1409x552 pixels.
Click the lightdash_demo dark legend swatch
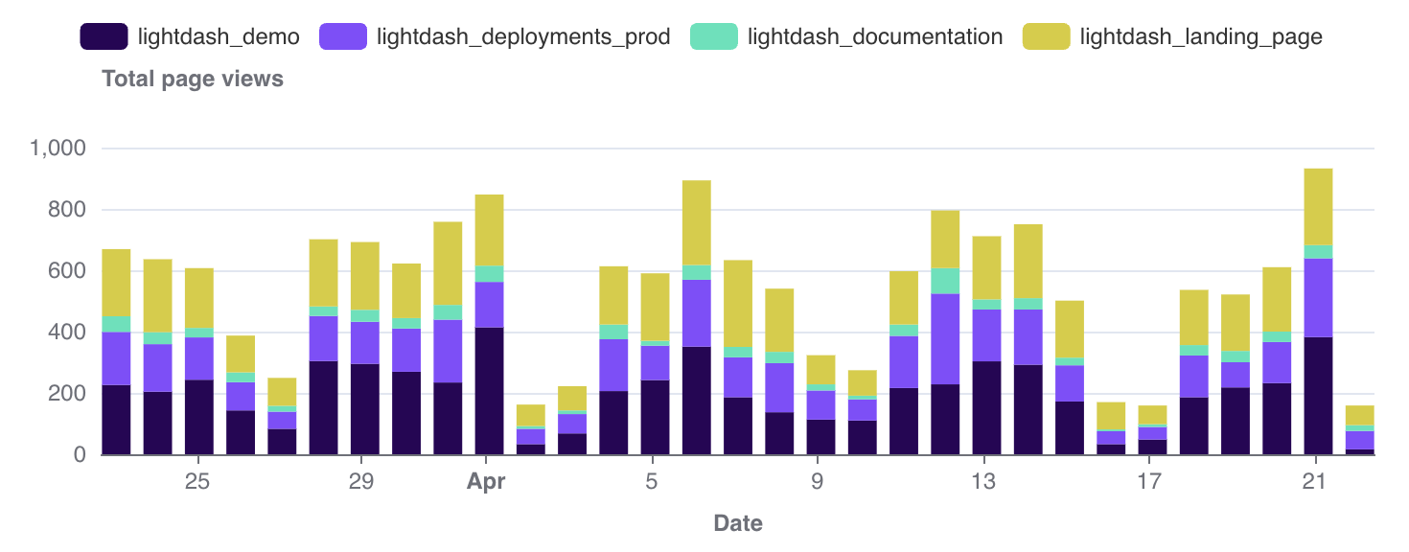104,37
